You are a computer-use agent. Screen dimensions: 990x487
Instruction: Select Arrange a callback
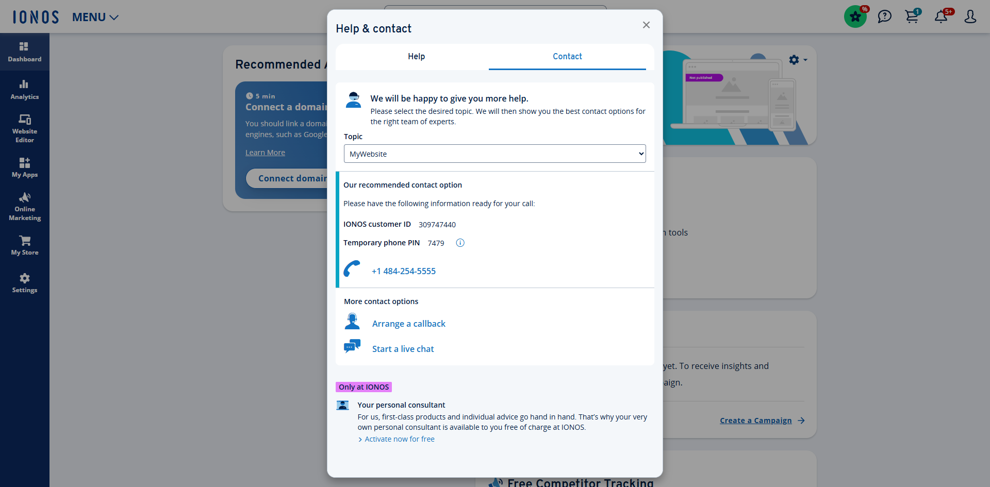408,323
